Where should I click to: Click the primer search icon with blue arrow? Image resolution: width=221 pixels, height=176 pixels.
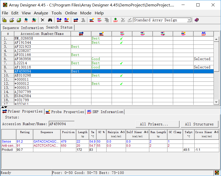click(59, 20)
